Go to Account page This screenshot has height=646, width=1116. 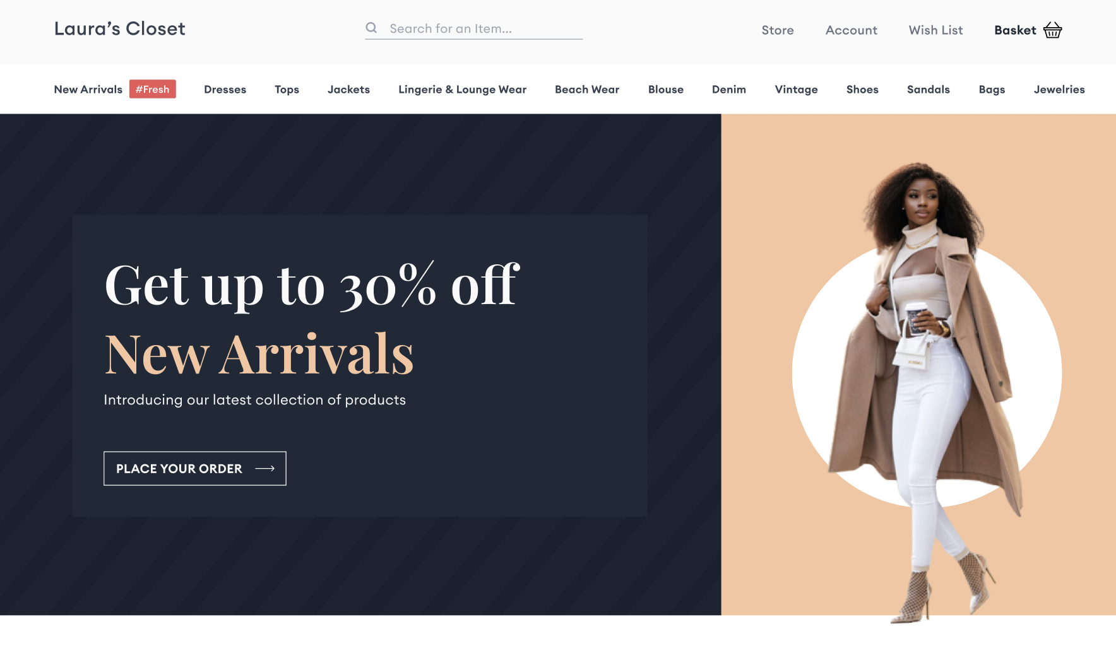point(851,30)
